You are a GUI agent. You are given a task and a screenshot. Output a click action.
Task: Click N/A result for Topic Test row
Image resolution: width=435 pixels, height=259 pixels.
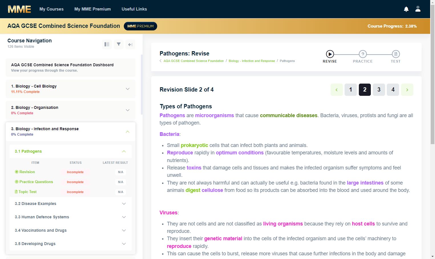pos(121,192)
